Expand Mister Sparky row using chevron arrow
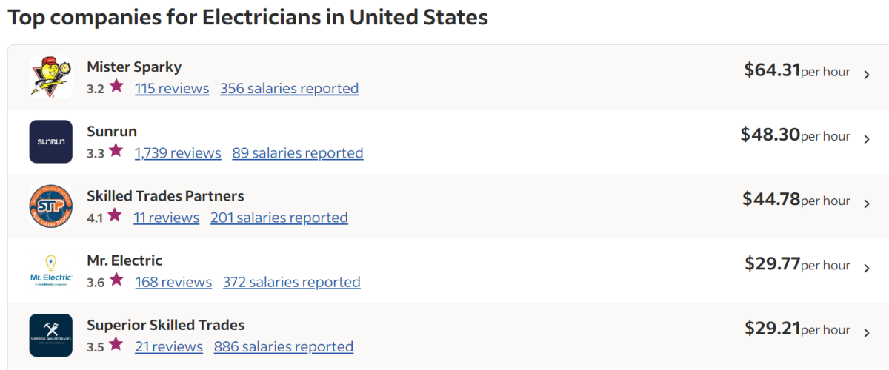Screen dimensions: 889x370 click(867, 75)
